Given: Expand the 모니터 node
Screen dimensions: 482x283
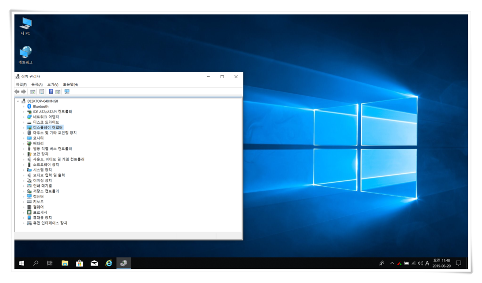Looking at the screenshot, I should (23, 138).
